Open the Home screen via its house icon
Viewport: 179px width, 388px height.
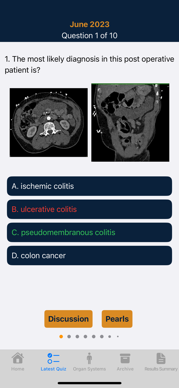(x=18, y=358)
